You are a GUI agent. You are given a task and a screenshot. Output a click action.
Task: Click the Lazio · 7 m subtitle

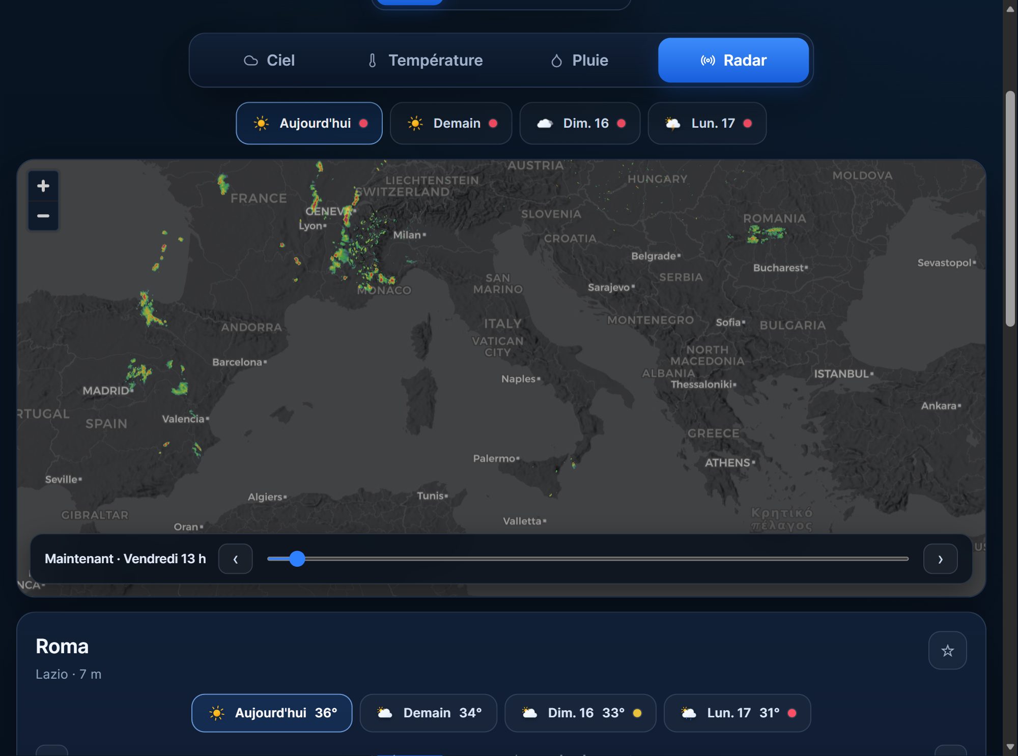[x=69, y=674]
